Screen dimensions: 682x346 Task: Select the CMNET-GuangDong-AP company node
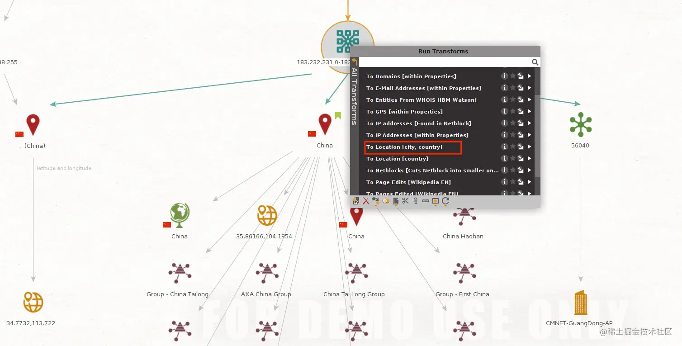[581, 303]
